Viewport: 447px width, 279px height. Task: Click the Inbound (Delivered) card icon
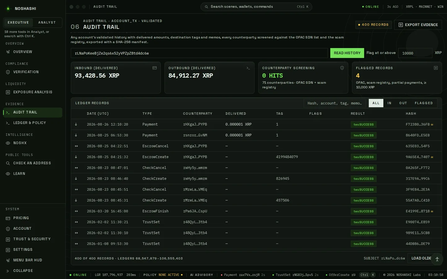click(155, 68)
